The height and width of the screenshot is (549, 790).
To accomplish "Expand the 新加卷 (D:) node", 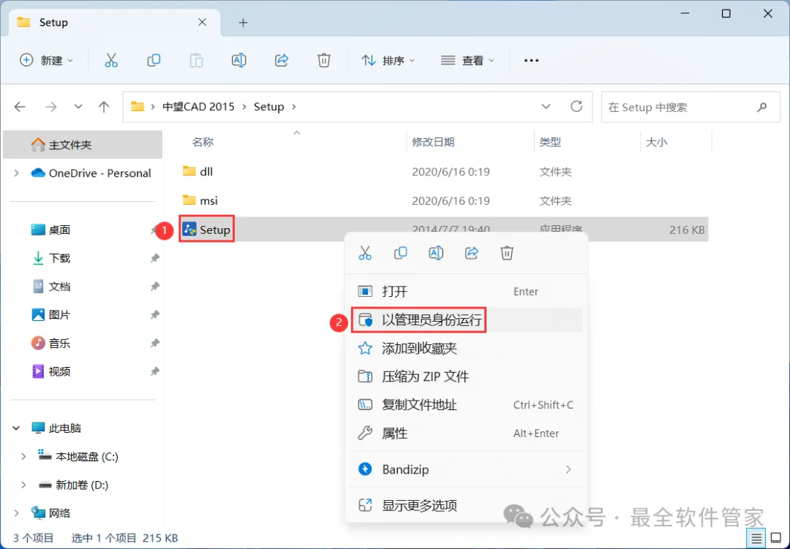I will (23, 485).
